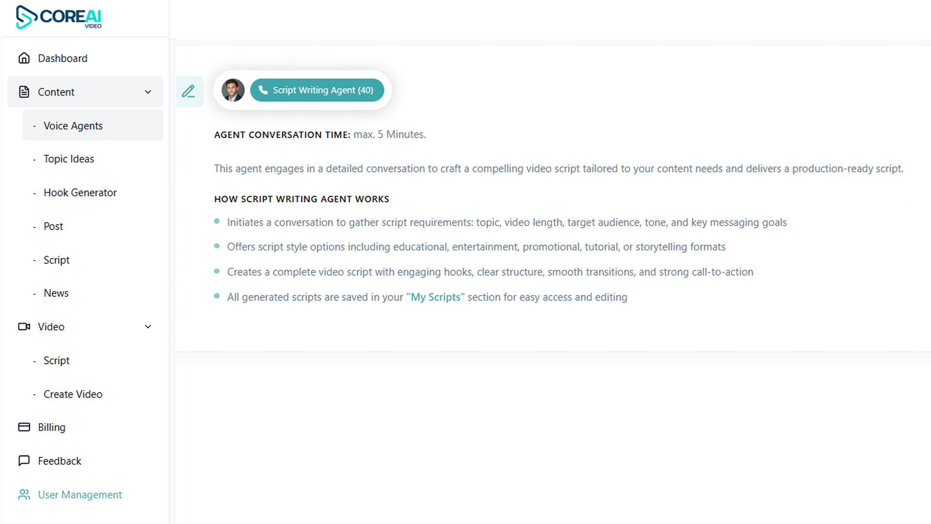931x524 pixels.
Task: Select Hook Generator under Content
Action: click(x=80, y=192)
